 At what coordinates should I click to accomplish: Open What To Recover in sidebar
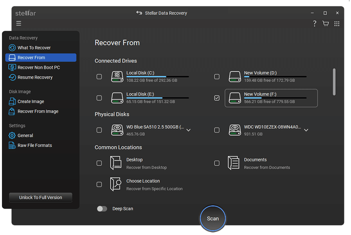coord(34,48)
